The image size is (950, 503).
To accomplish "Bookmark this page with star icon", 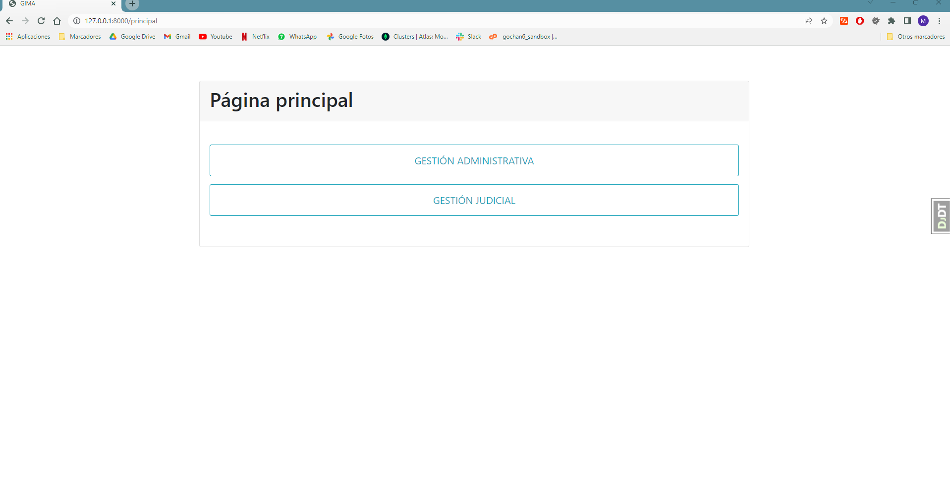I will [824, 21].
